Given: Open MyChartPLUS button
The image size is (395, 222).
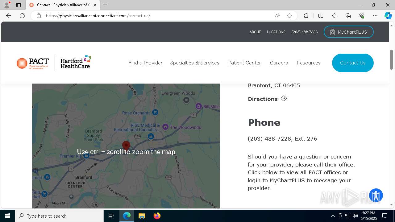Looking at the screenshot, I should click(348, 32).
